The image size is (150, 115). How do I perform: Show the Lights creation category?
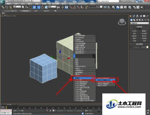(x=137, y=20)
